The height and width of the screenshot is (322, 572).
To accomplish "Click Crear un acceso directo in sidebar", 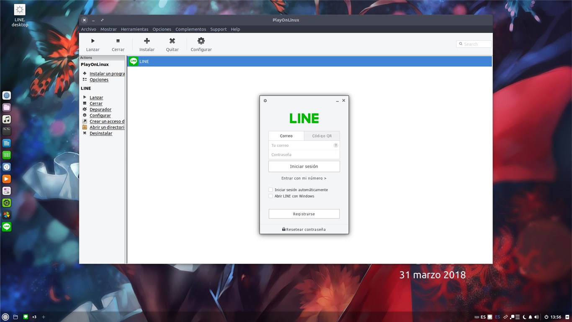I will point(107,122).
